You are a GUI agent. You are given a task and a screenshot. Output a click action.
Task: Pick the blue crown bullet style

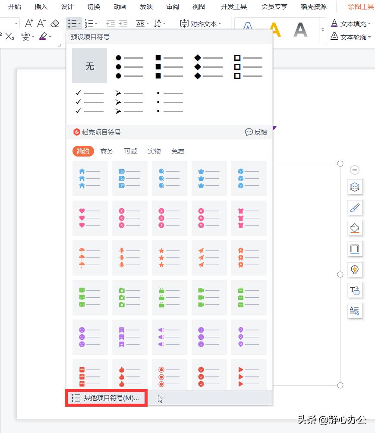[x=209, y=179]
